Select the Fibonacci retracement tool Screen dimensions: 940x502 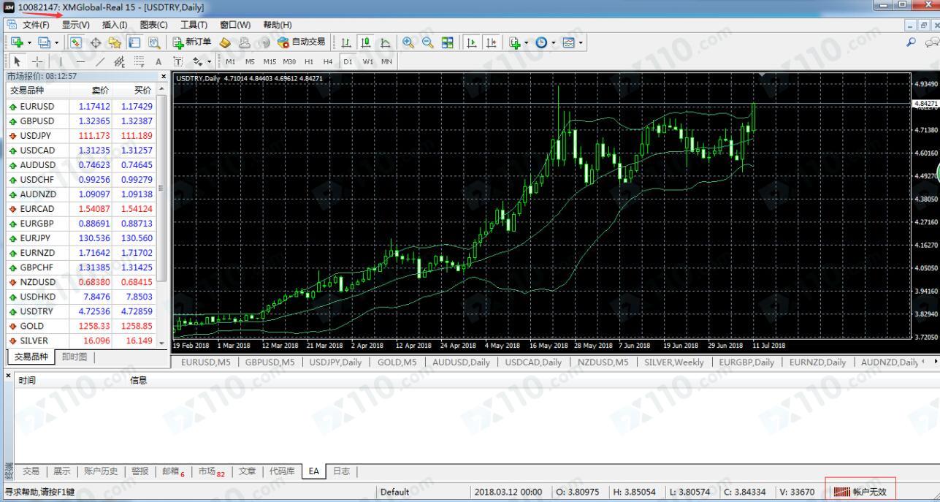pyautogui.click(x=140, y=61)
